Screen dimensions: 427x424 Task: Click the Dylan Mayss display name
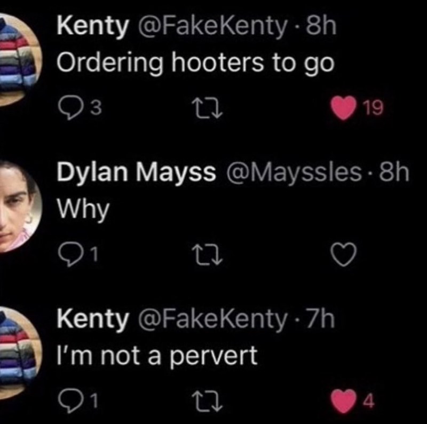tap(136, 172)
